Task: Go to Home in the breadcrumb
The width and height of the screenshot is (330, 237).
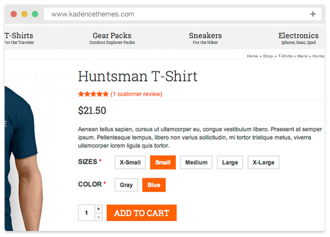Action: click(x=252, y=56)
